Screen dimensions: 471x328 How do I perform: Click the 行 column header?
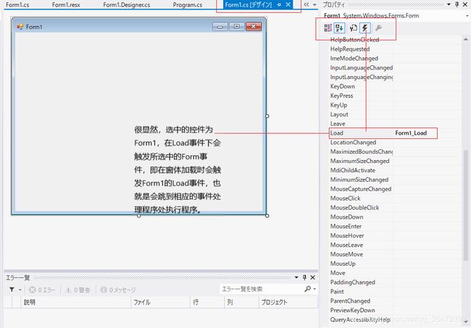tap(207, 302)
